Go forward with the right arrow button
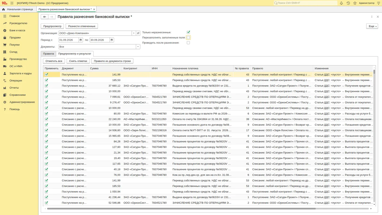 (x=52, y=17)
